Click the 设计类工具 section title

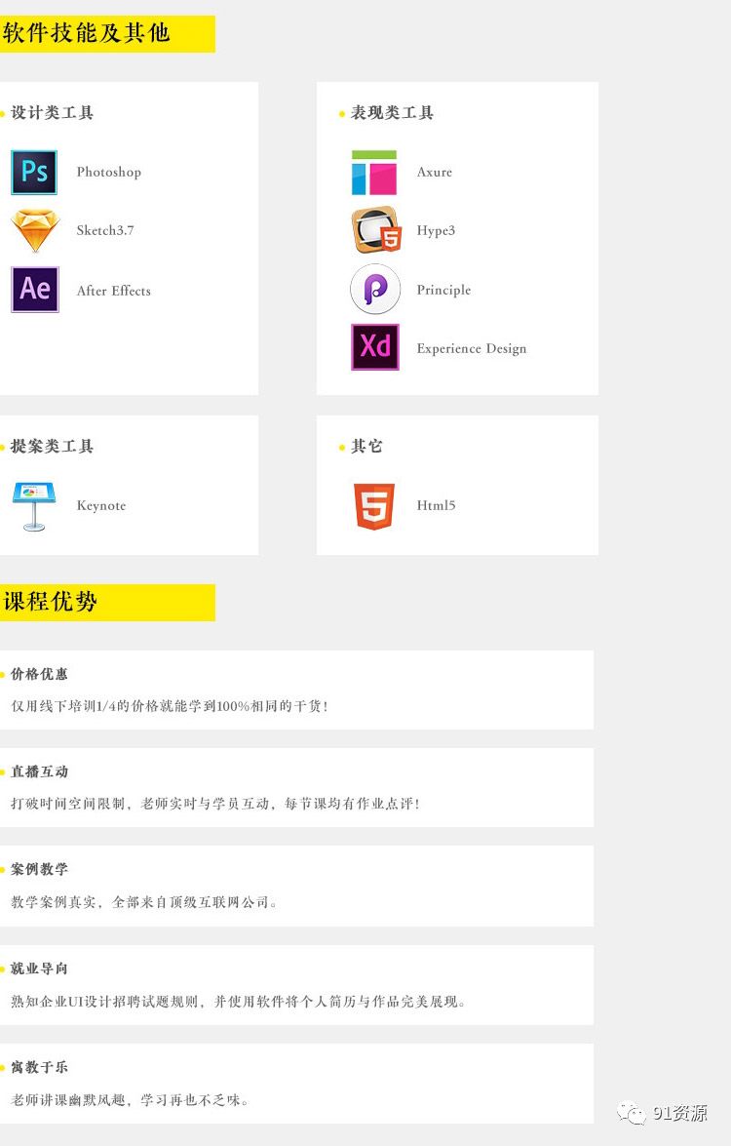coord(52,112)
